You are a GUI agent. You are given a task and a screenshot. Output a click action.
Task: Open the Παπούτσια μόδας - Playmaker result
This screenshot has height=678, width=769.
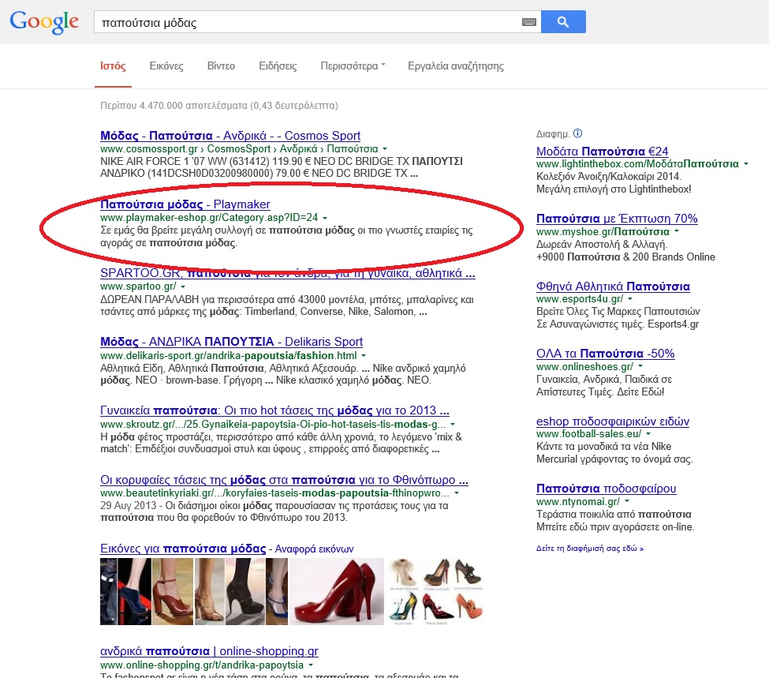(185, 204)
